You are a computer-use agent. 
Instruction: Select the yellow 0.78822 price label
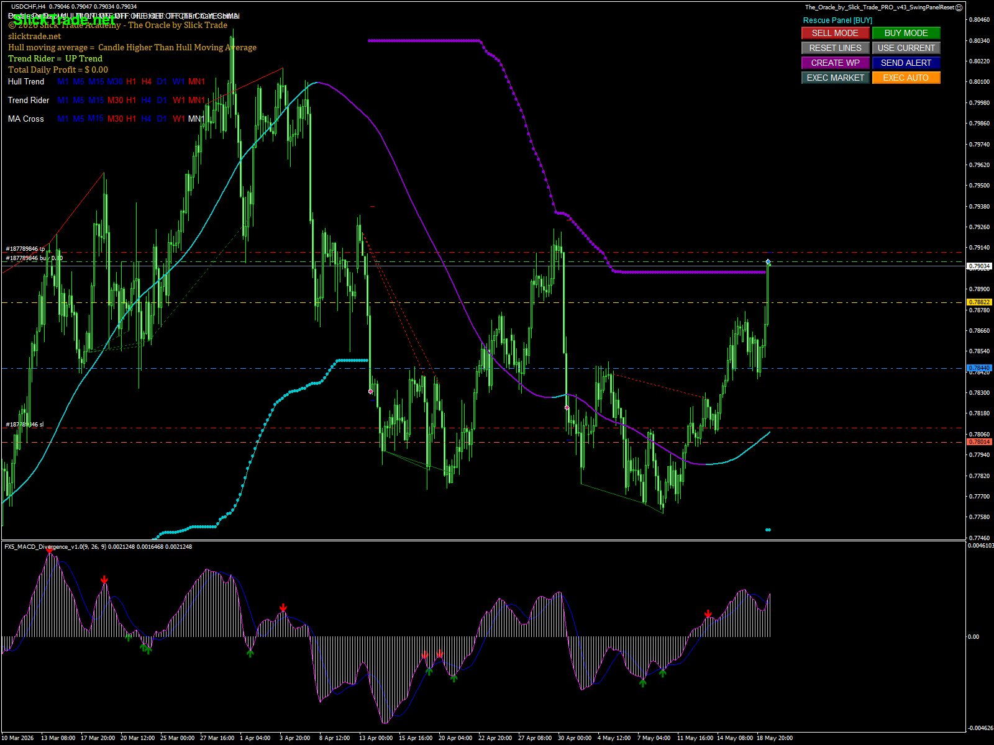click(980, 302)
